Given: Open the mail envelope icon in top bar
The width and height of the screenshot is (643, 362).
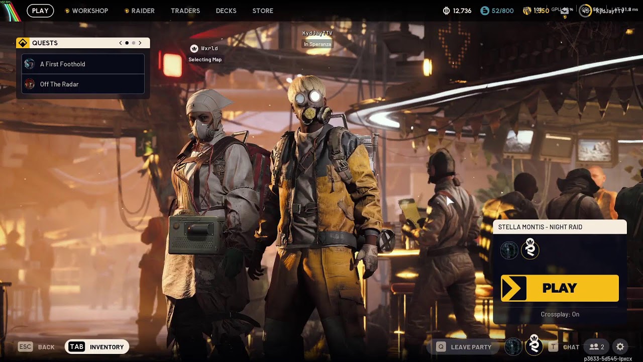Looking at the screenshot, I should tap(565, 11).
